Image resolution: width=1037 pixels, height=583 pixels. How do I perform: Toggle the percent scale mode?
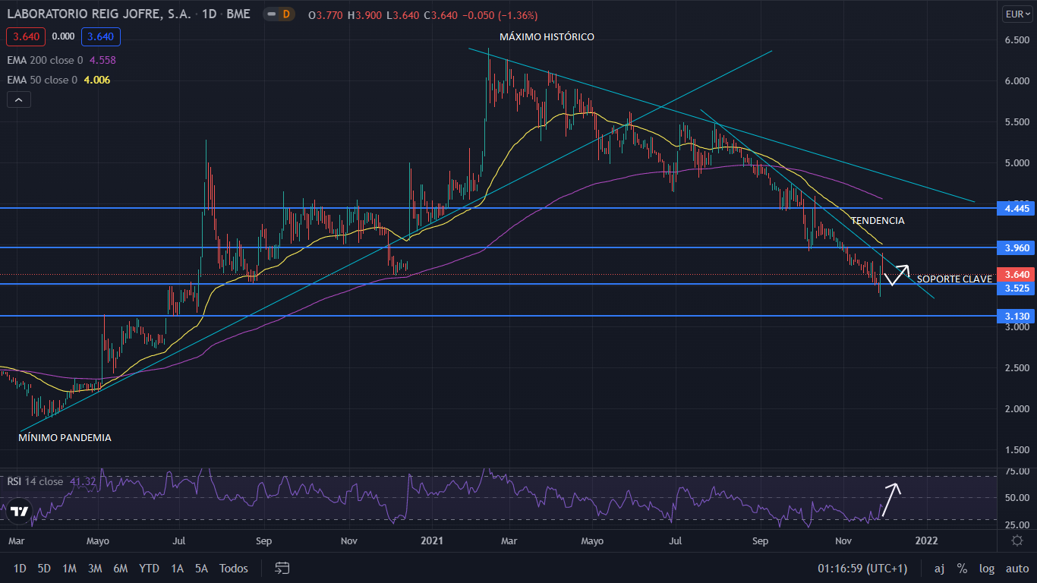point(962,568)
